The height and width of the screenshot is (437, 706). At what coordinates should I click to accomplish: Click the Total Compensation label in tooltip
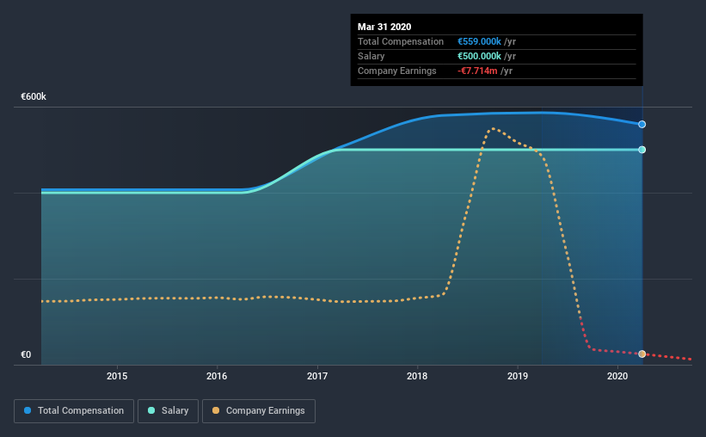(x=401, y=41)
